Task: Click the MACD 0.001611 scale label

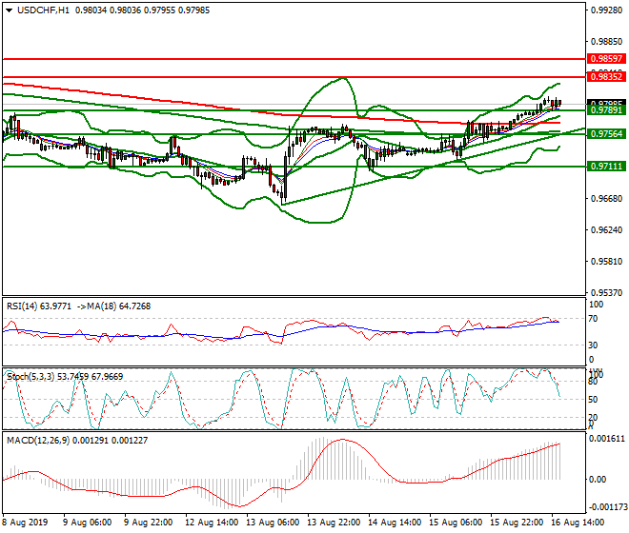Action: 606,439
